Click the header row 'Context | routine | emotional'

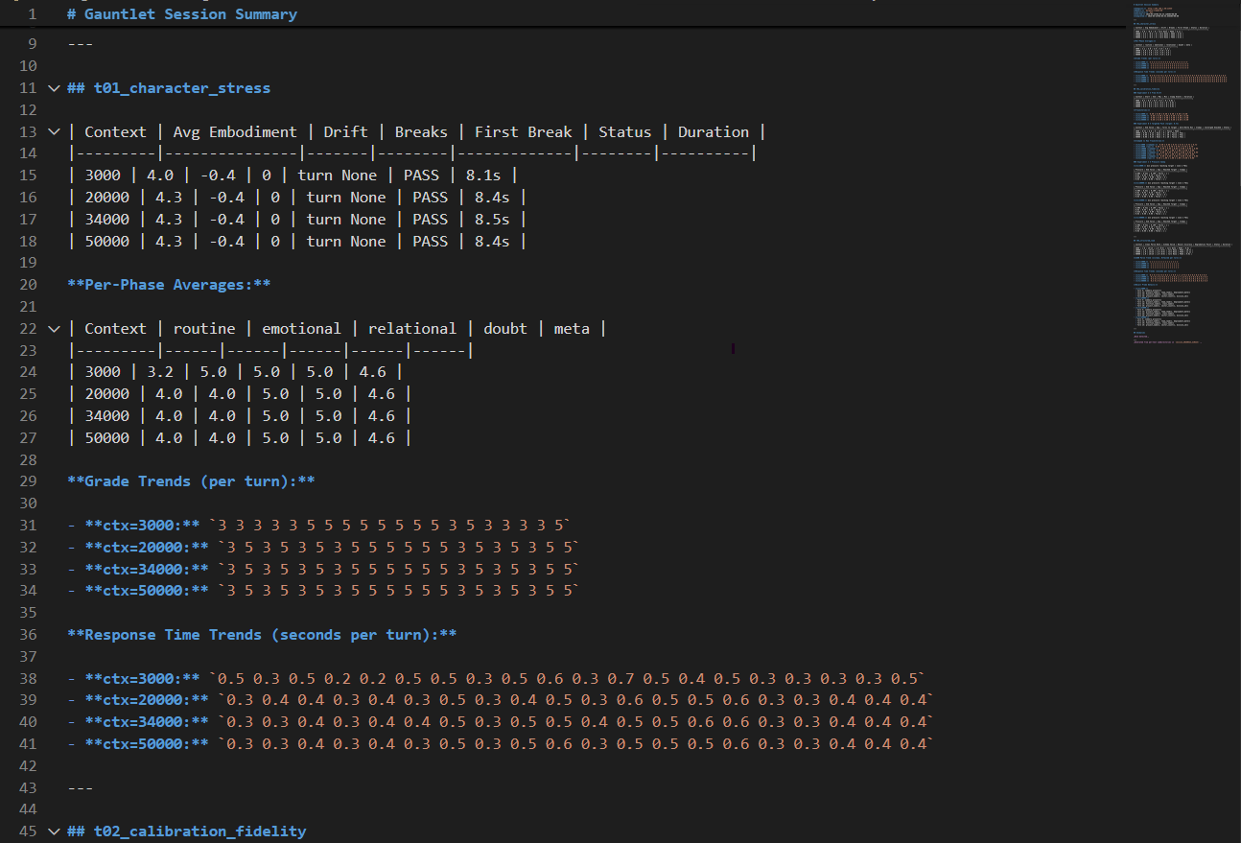[337, 329]
